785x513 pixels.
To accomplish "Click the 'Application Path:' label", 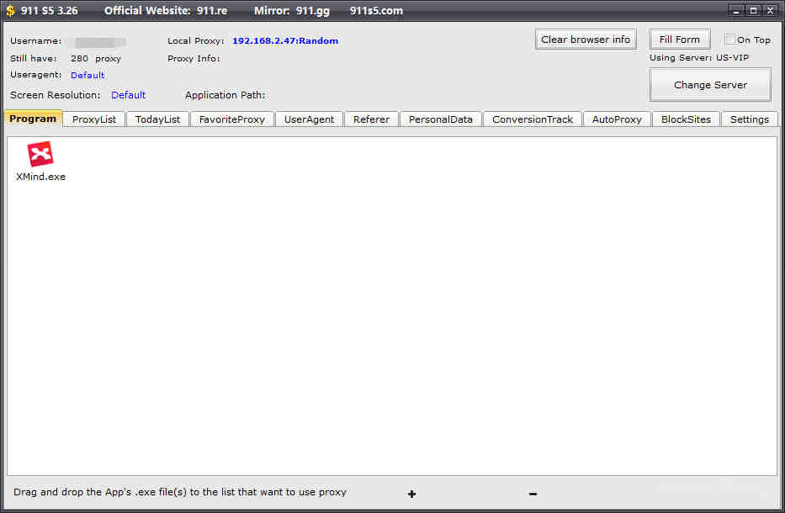I will (225, 95).
